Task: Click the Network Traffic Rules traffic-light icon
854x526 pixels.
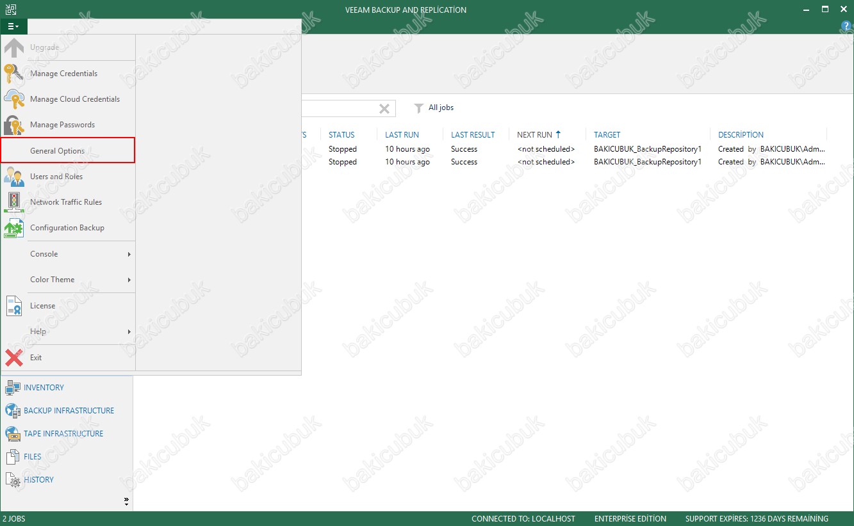Action: 14,202
